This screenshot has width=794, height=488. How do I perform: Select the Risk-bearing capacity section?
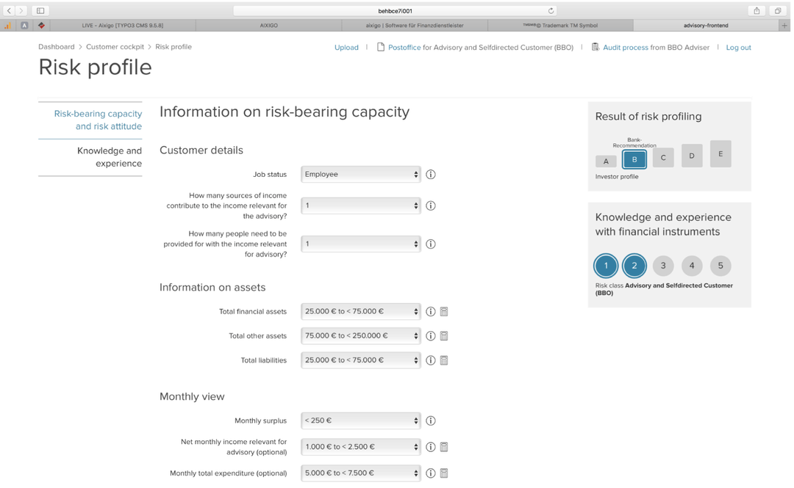(x=99, y=120)
